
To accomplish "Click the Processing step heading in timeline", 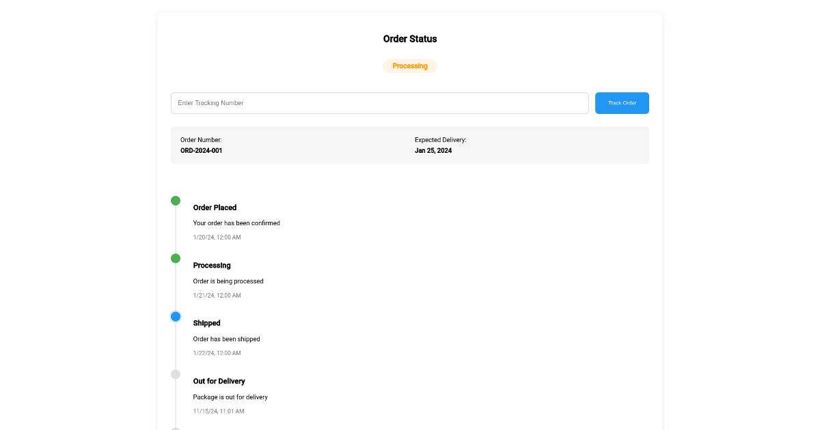I will click(x=212, y=266).
